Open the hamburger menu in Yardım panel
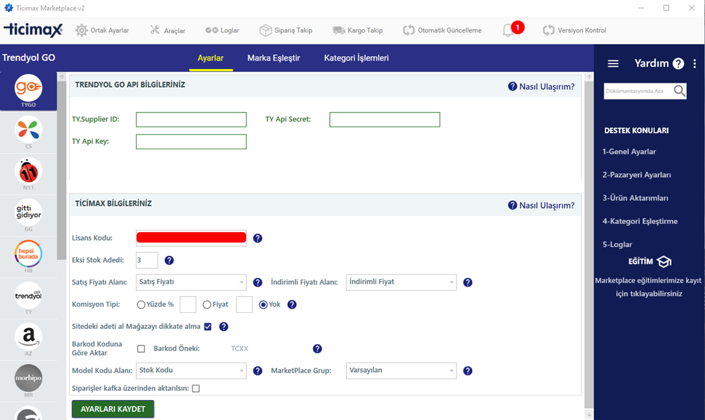This screenshot has height=420, width=705. click(x=613, y=64)
